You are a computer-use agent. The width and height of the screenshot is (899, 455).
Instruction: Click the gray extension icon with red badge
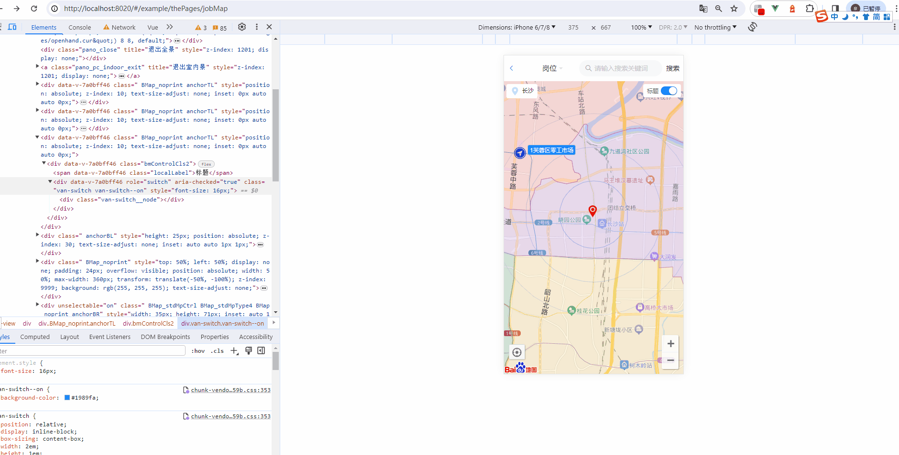[759, 9]
